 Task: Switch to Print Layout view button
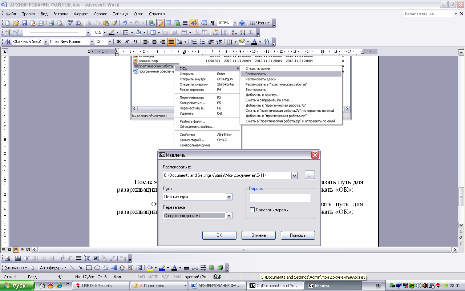click(x=16, y=250)
